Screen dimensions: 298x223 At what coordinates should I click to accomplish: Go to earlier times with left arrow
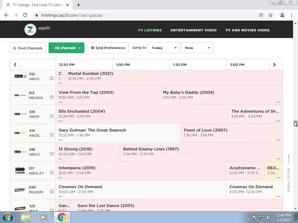pyautogui.click(x=15, y=65)
